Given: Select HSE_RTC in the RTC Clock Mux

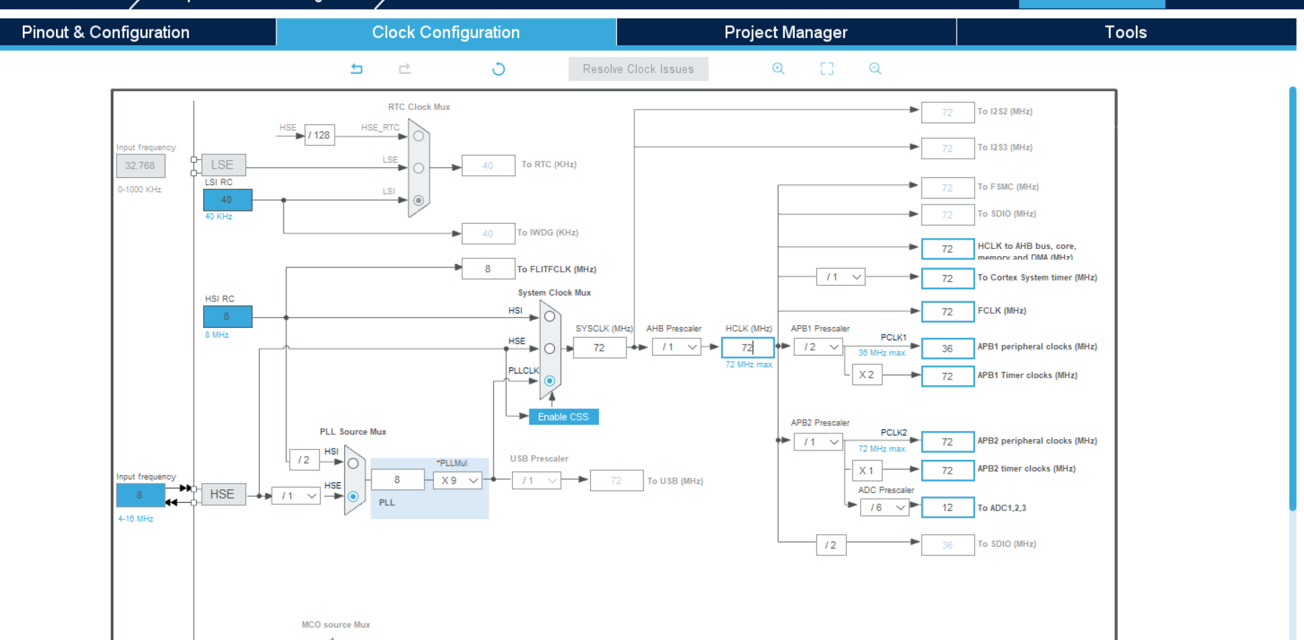Looking at the screenshot, I should tap(419, 136).
